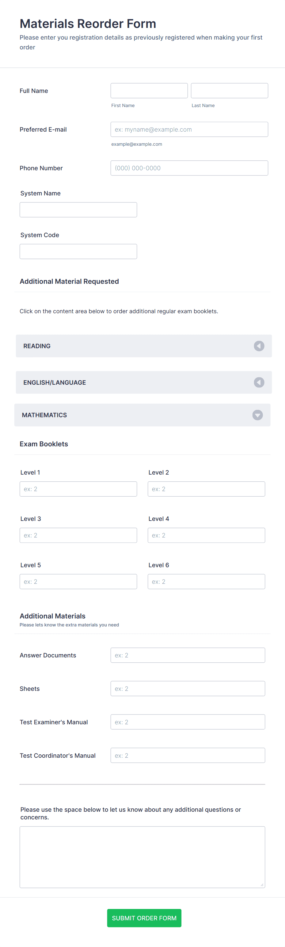The height and width of the screenshot is (947, 285).
Task: Click the ENGLISH/LANGUAGE section arrow icon
Action: 259,382
